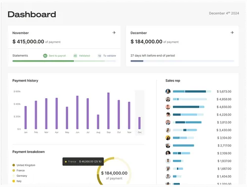Click the $ 4,958.00 sales rep bar
This screenshot has width=247, height=187.
point(190,99)
